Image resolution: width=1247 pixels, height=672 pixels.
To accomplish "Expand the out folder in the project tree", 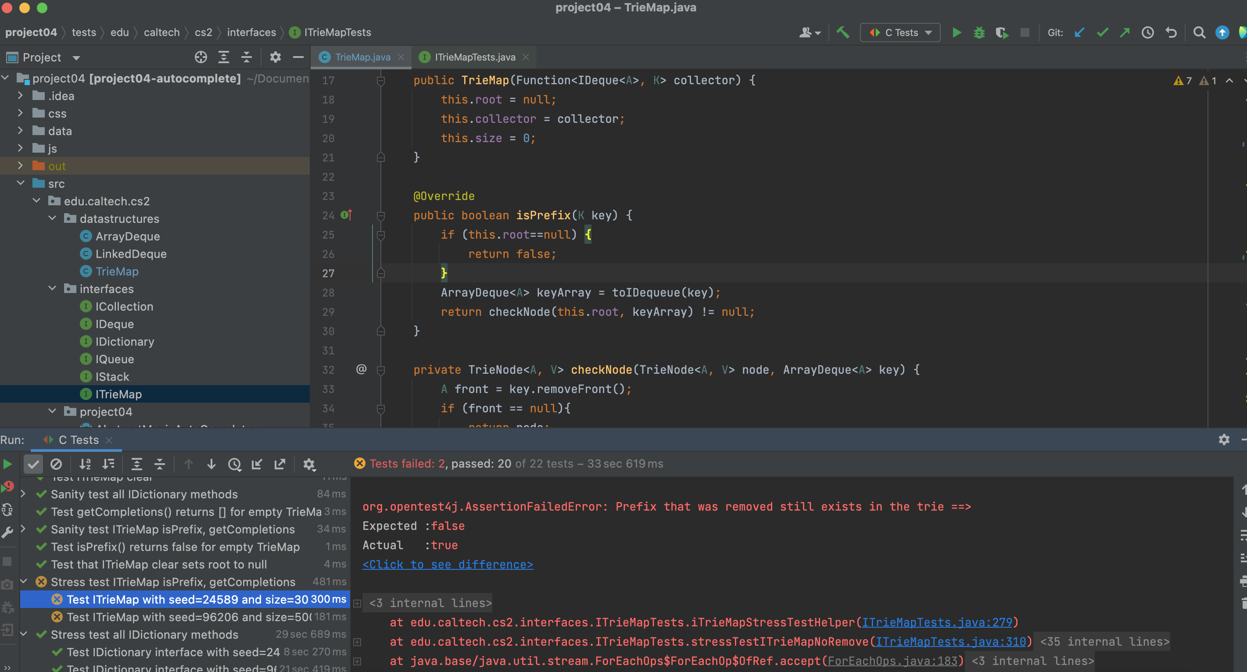I will (x=20, y=166).
